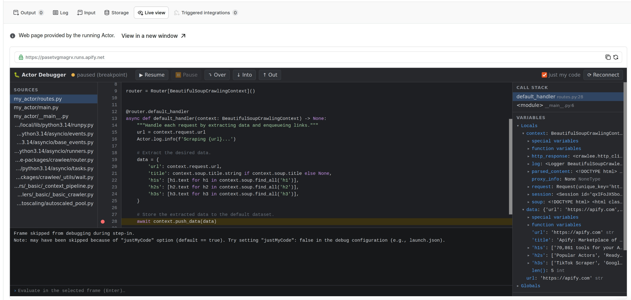Image resolution: width=631 pixels, height=300 pixels.
Task: Click the Storage database icon
Action: [107, 13]
